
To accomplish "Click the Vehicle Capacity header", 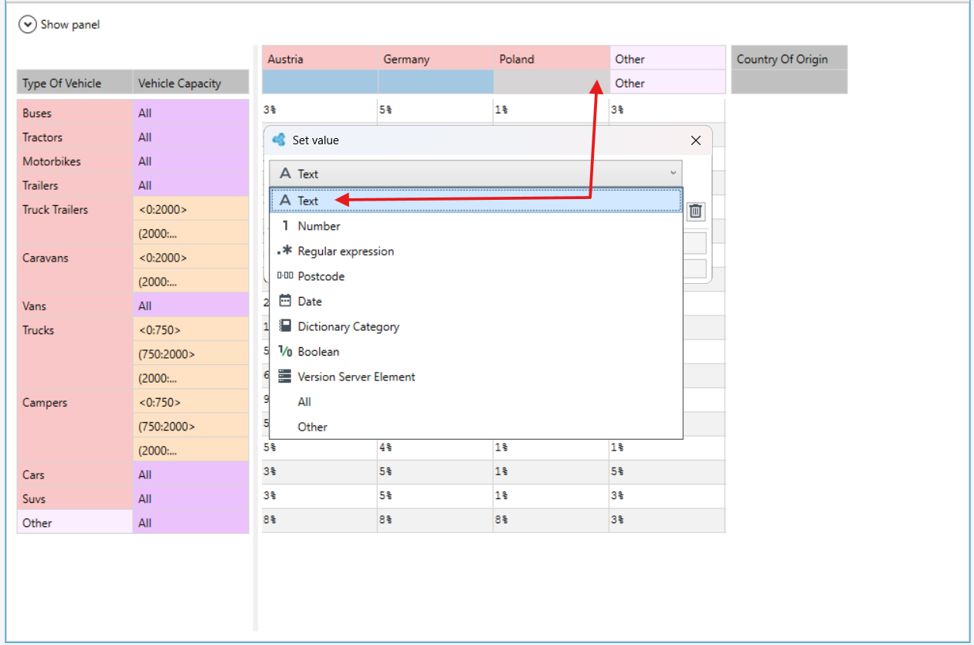I will click(191, 83).
